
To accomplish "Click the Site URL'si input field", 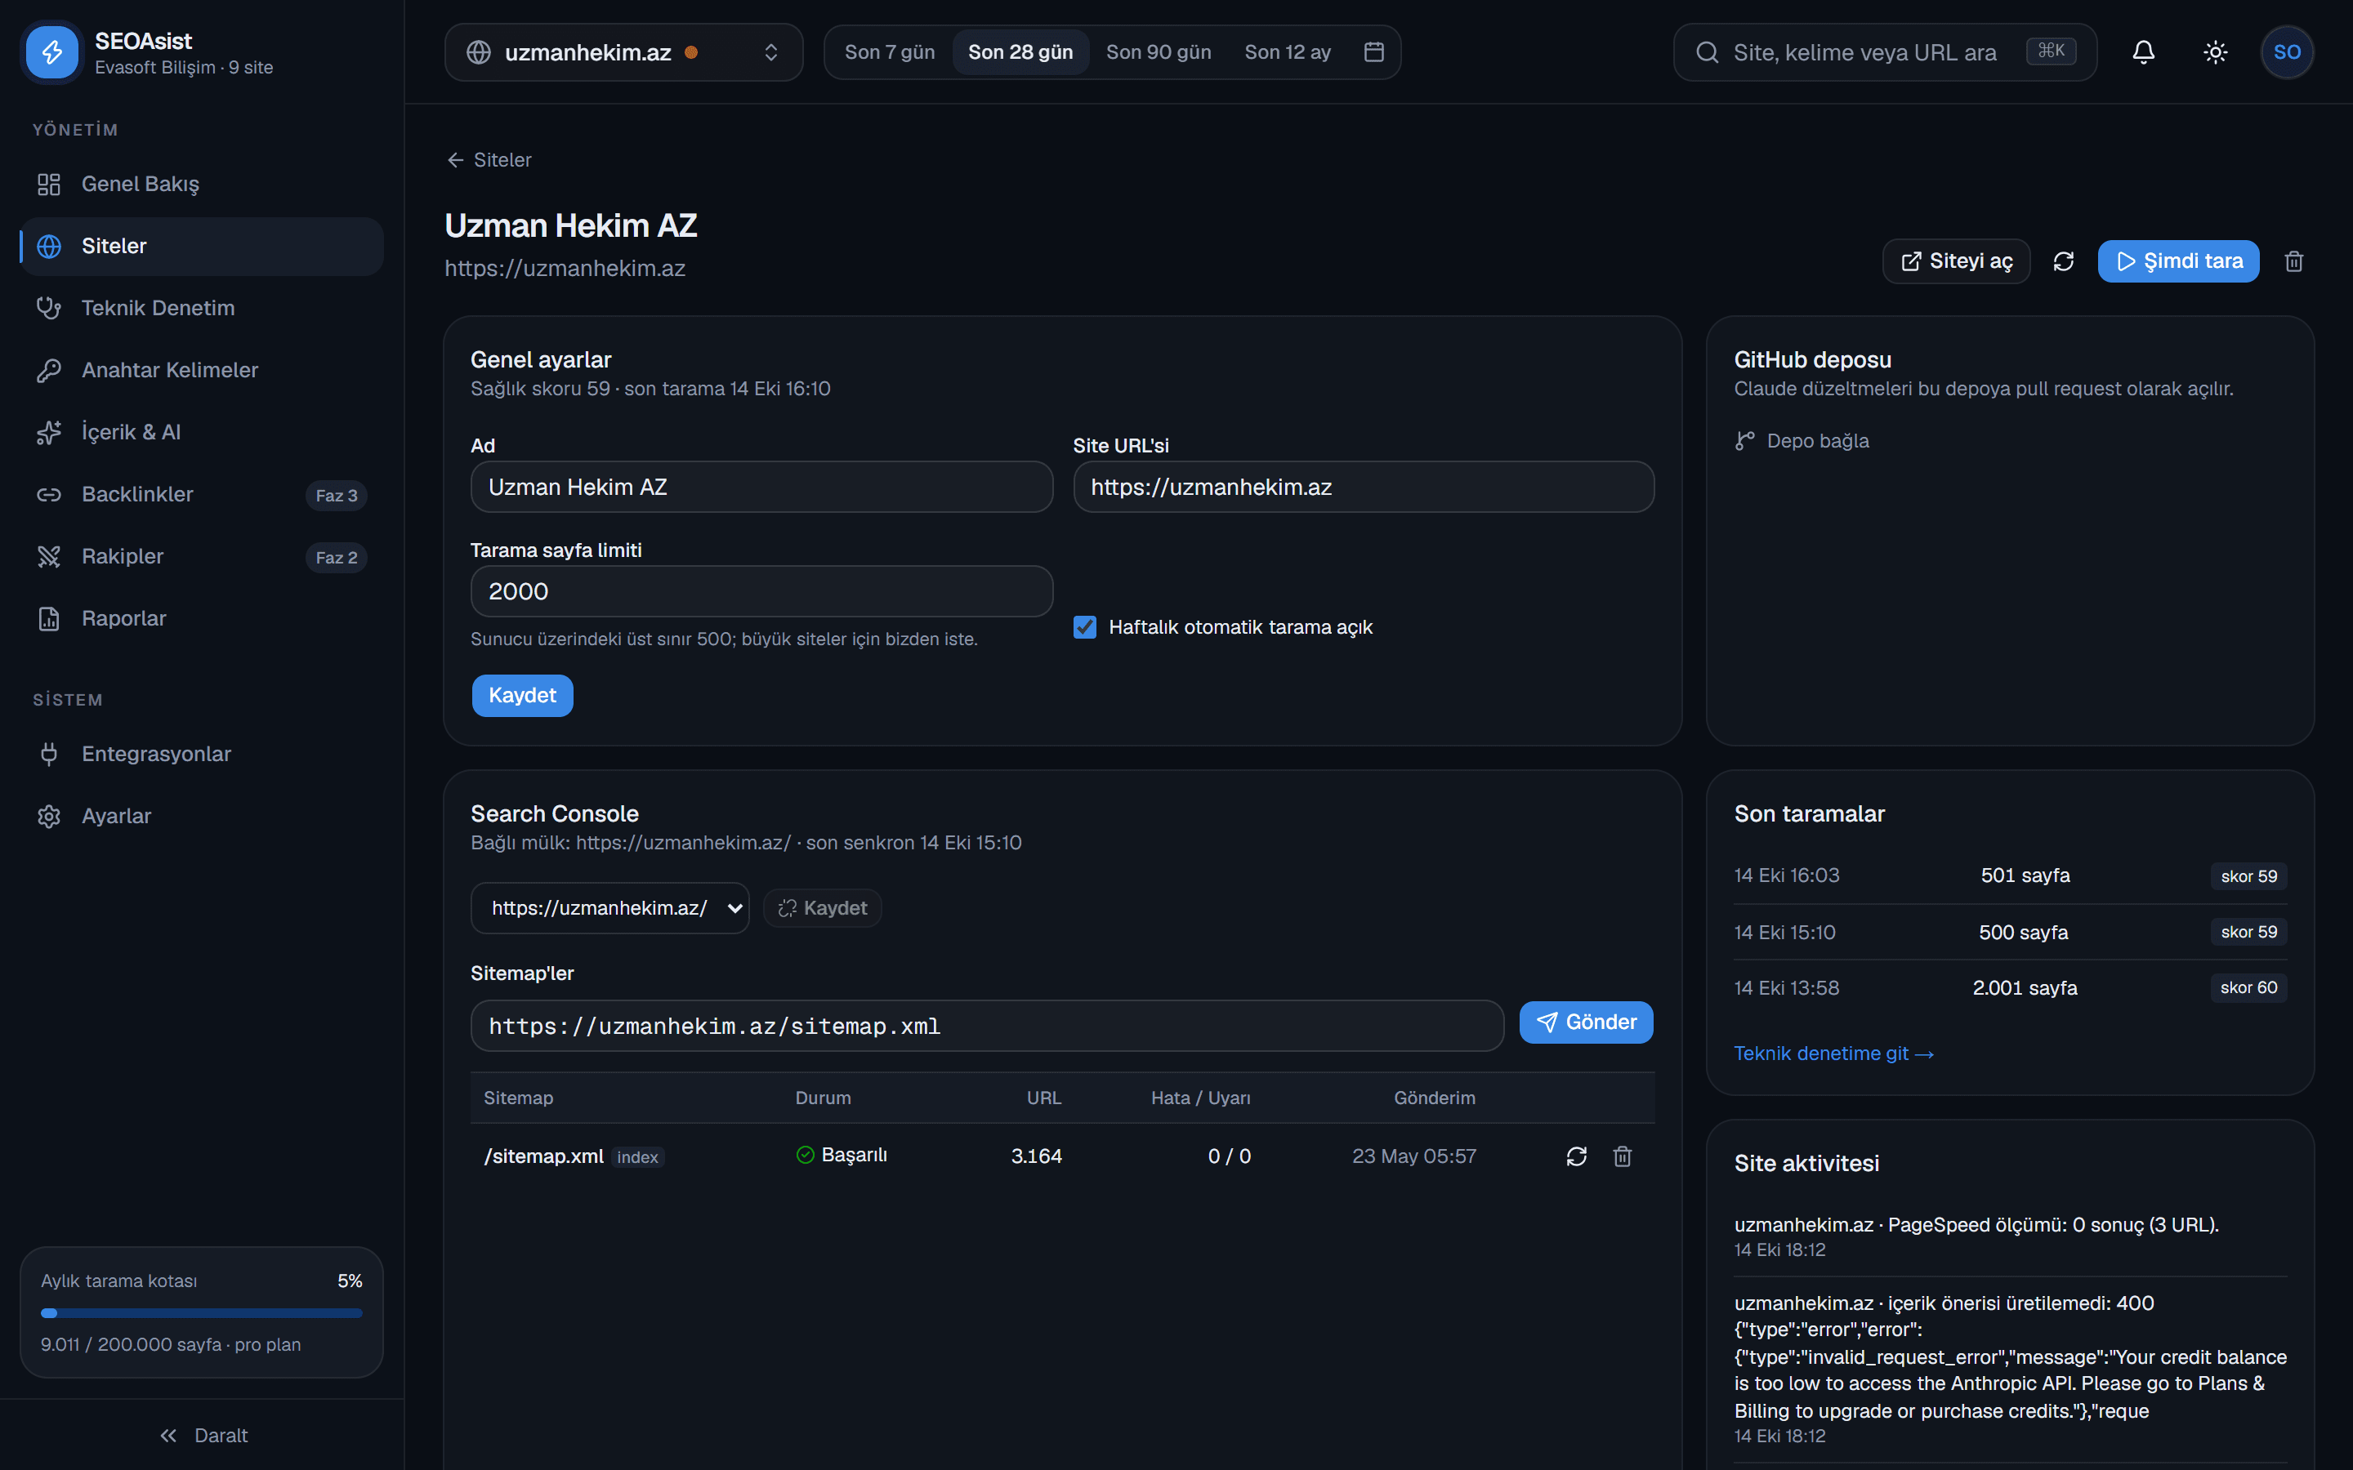I will [1363, 487].
